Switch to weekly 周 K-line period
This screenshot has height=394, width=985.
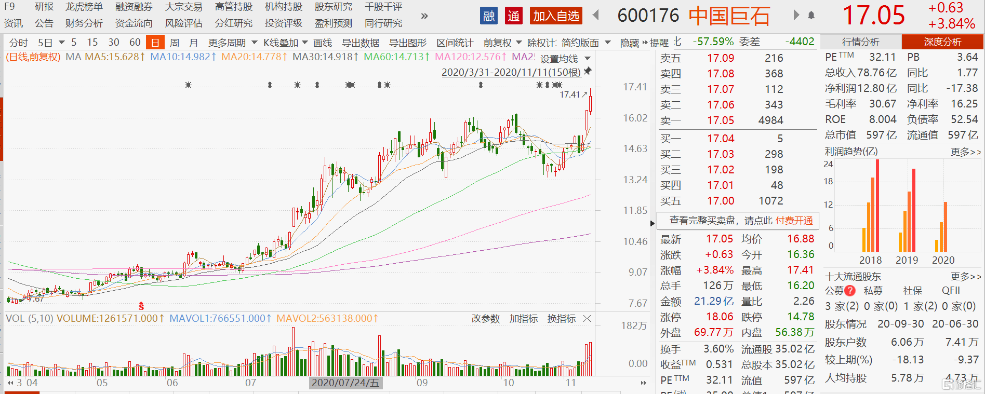point(175,43)
